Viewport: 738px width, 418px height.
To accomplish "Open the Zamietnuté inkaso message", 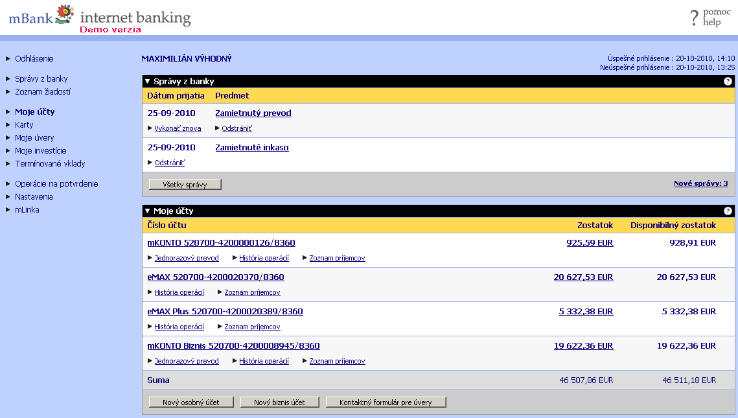I will point(252,147).
